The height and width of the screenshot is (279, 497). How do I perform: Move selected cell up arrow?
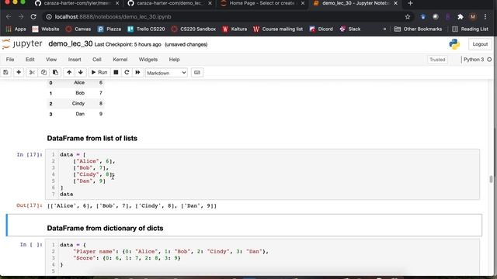[69, 72]
